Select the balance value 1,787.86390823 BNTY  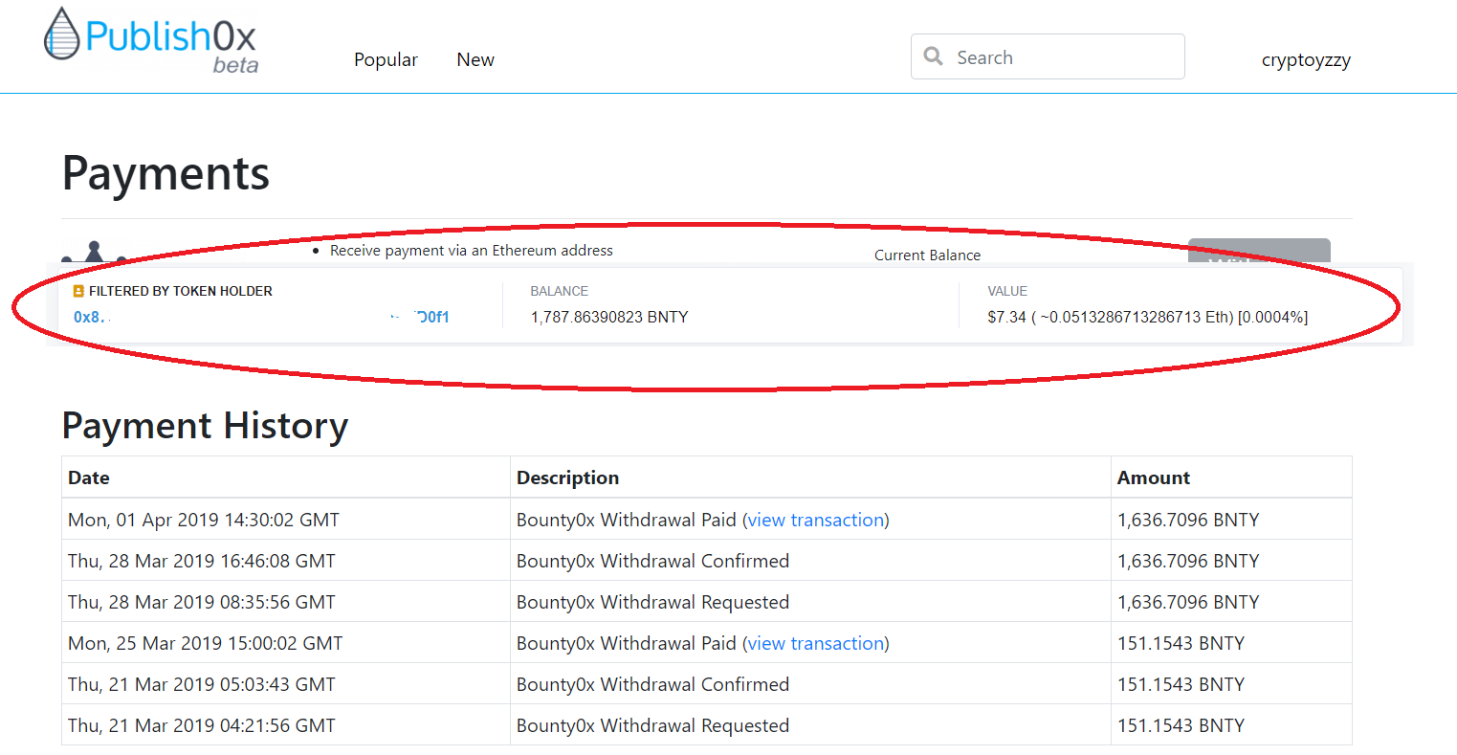coord(609,317)
